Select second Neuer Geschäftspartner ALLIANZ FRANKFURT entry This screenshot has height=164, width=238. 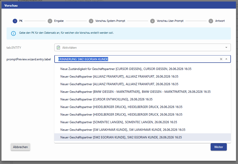tap(143, 84)
